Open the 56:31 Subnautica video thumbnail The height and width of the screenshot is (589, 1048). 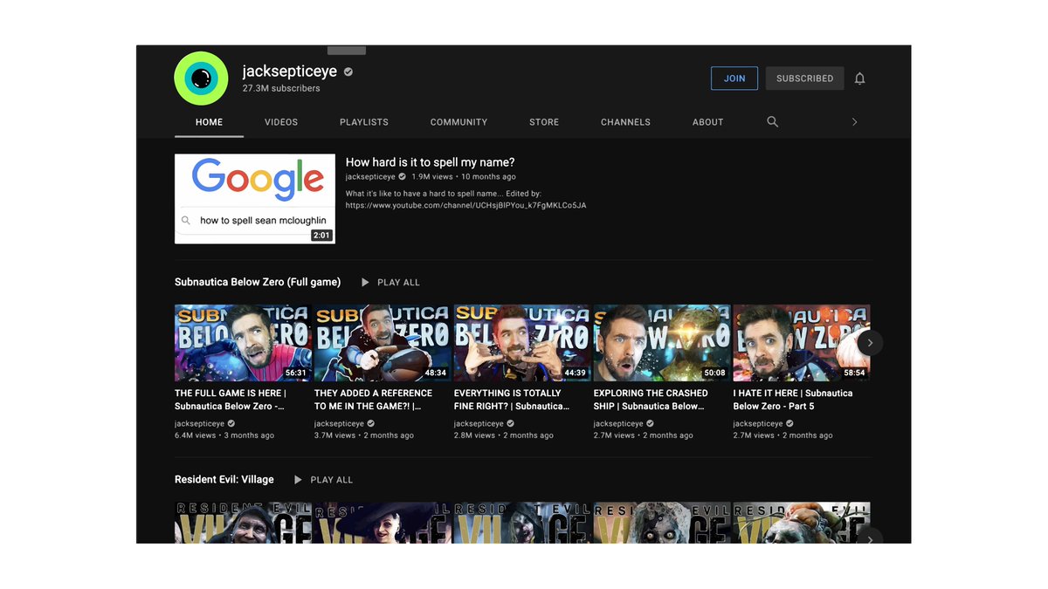tap(243, 343)
